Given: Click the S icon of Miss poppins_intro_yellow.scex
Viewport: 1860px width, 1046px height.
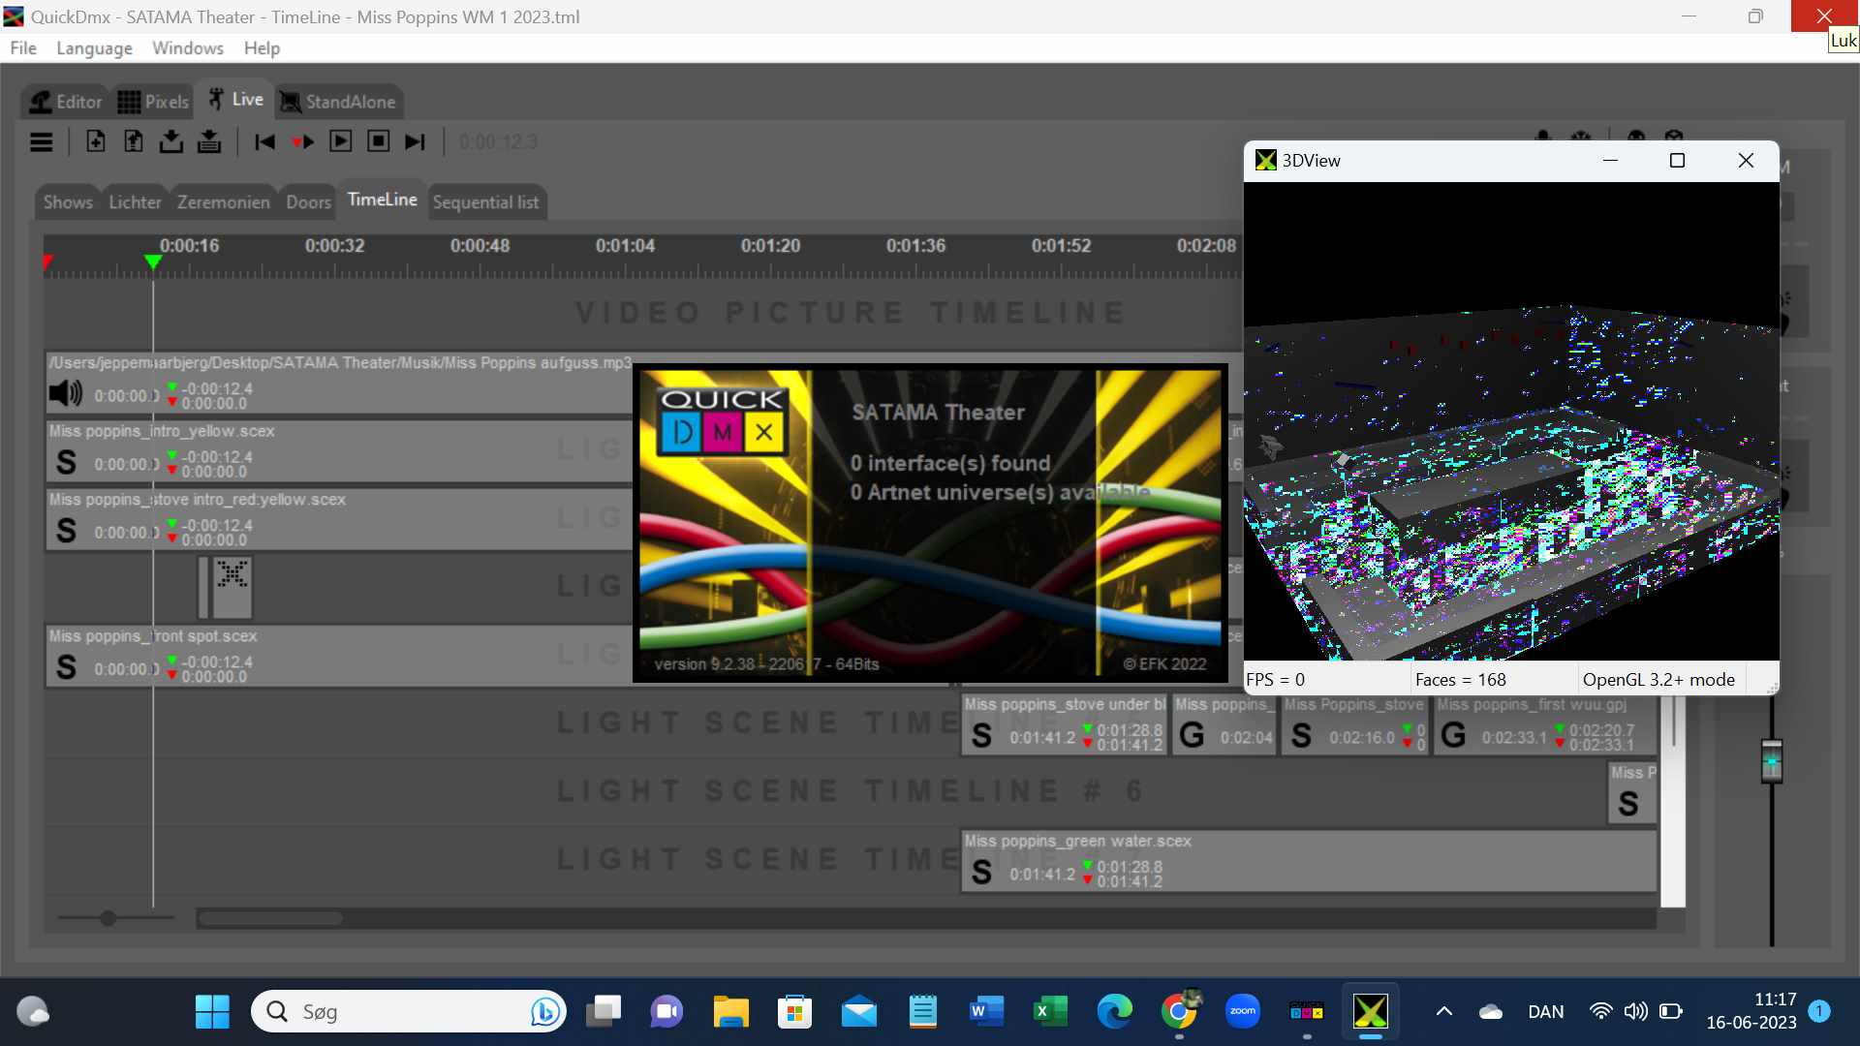Looking at the screenshot, I should click(66, 462).
